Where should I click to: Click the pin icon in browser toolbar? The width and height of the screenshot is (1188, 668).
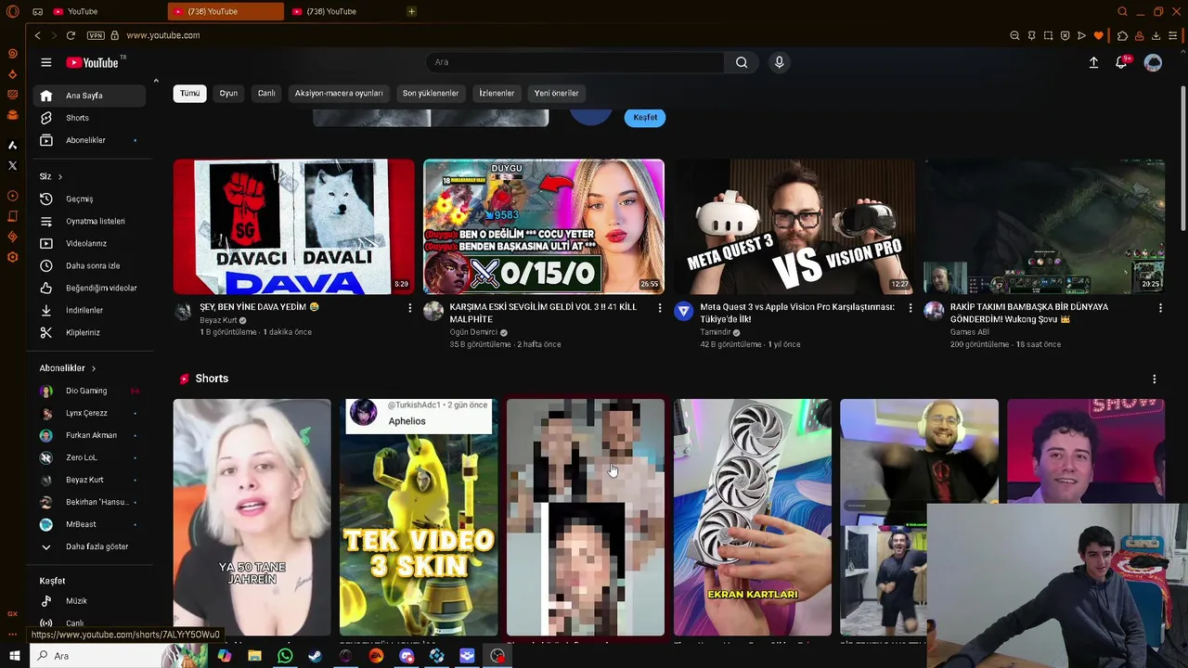pos(1031,35)
